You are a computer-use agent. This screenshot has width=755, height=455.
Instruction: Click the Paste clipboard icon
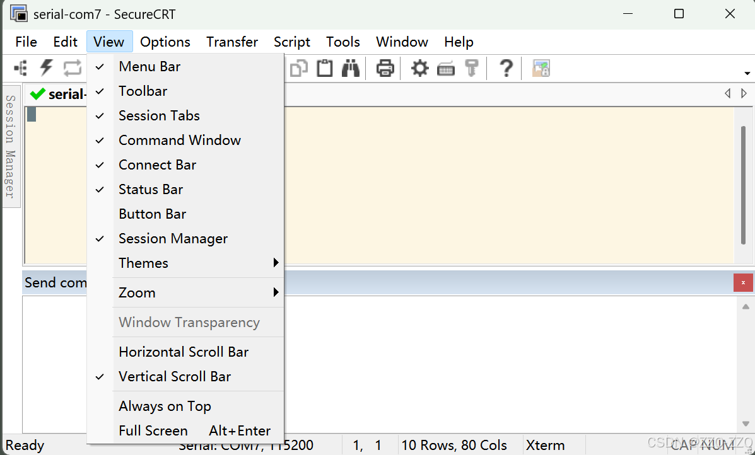pos(325,68)
